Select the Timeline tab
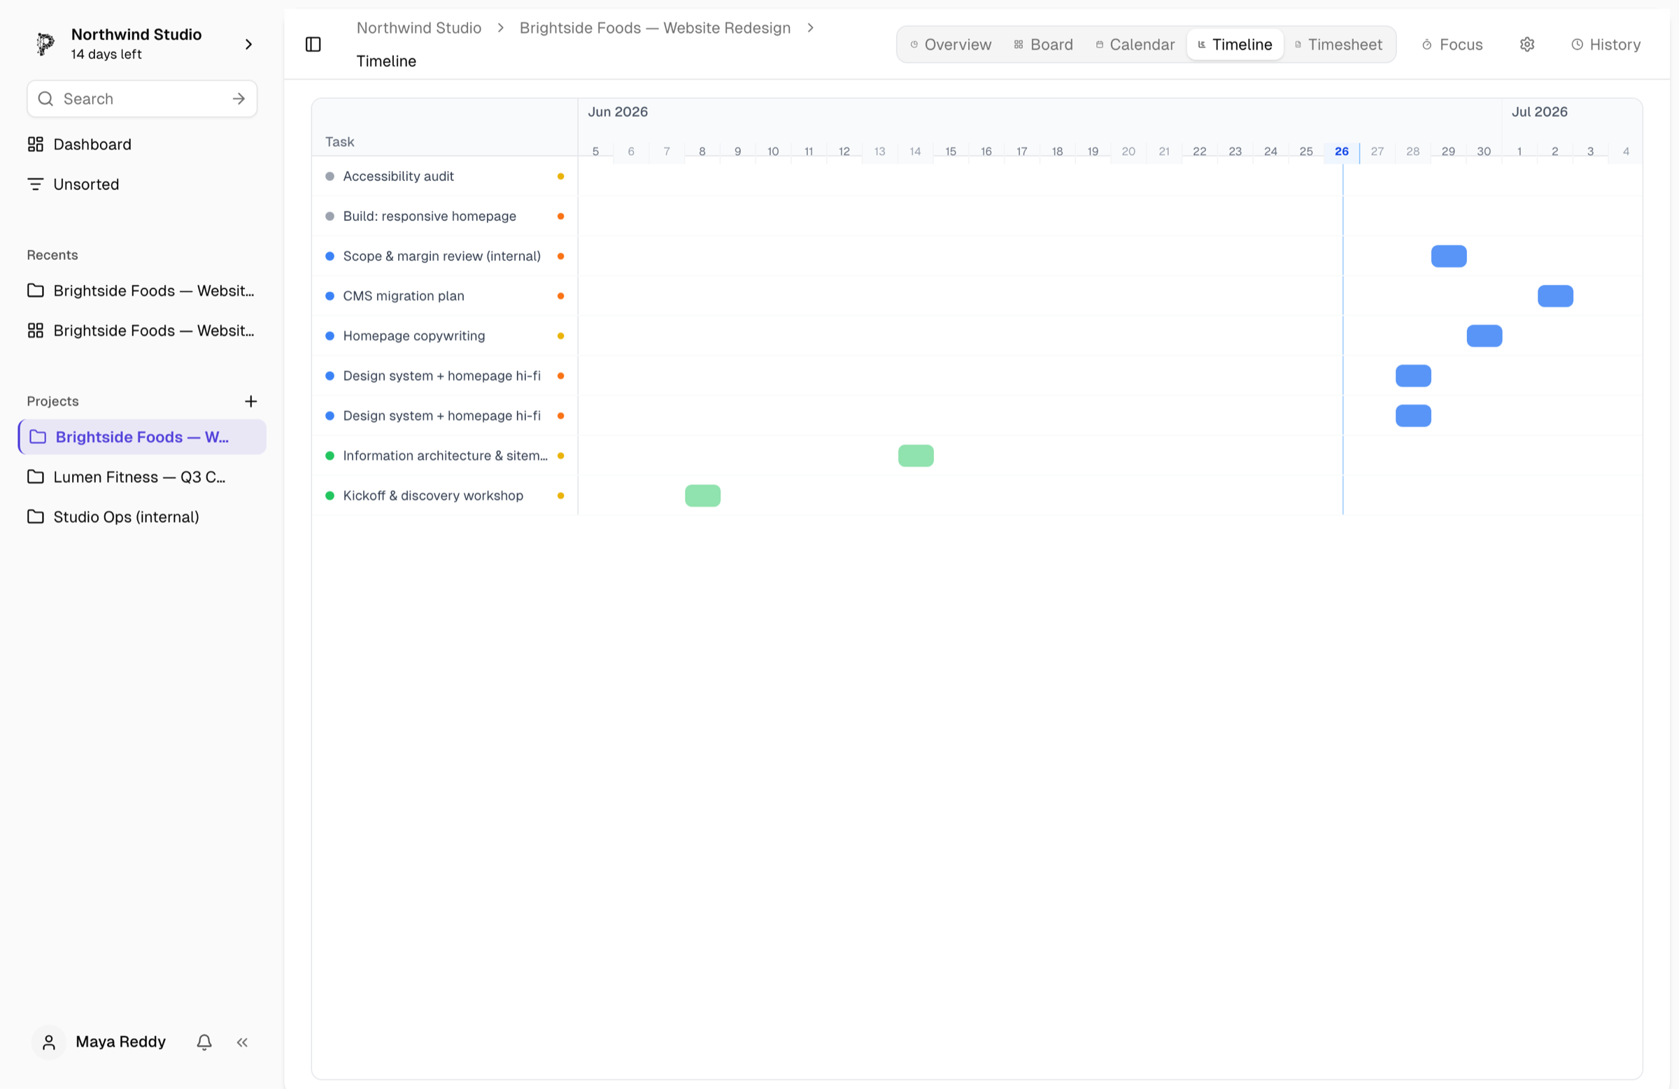Screen dimensions: 1679x1089 (1235, 45)
